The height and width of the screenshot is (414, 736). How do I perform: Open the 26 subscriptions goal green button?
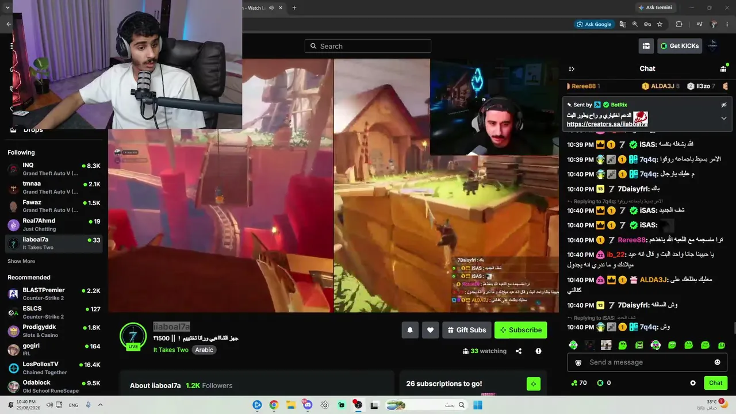(x=533, y=384)
